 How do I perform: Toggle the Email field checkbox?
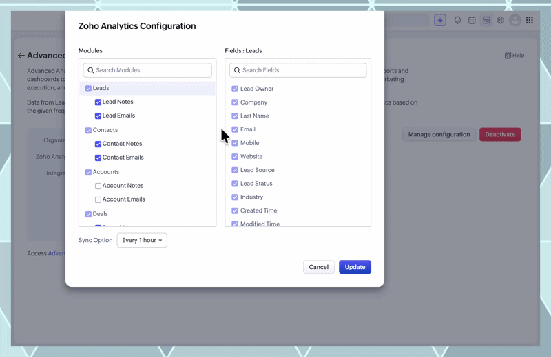coord(235,129)
